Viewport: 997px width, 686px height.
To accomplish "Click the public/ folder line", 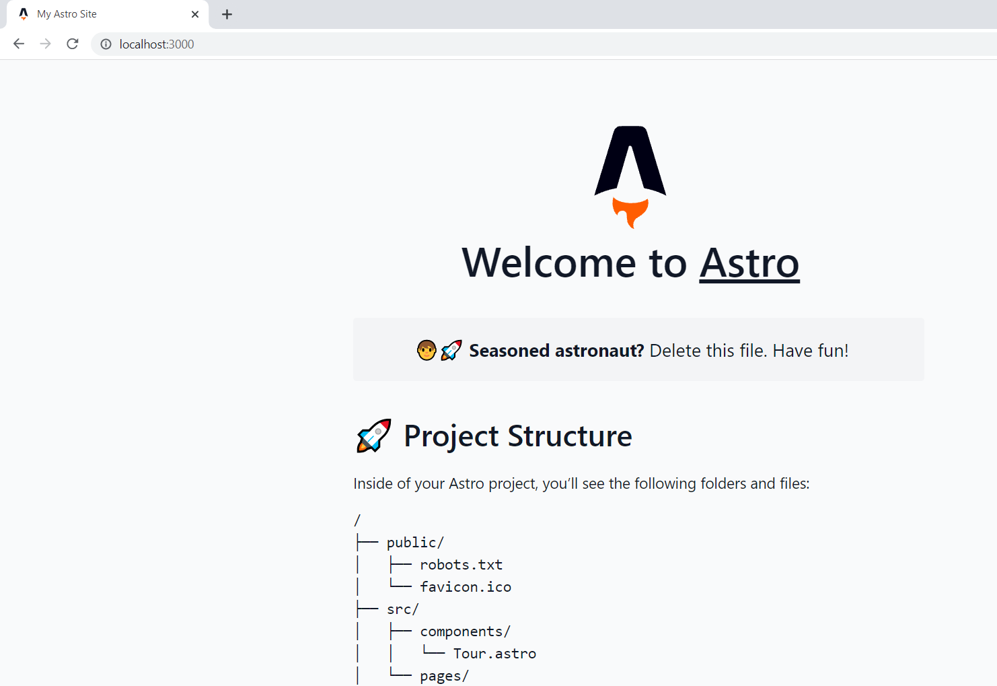I will (415, 542).
